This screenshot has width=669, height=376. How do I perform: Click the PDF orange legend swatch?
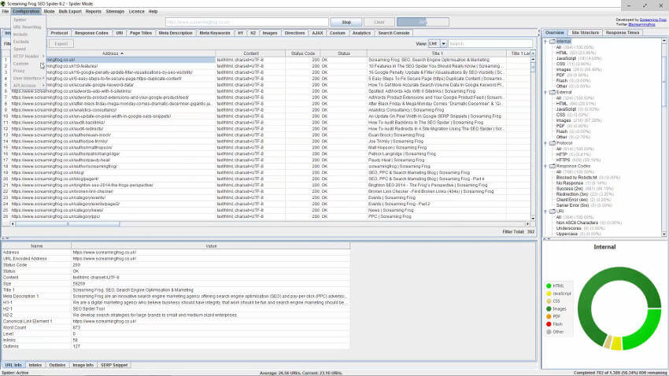(x=549, y=316)
